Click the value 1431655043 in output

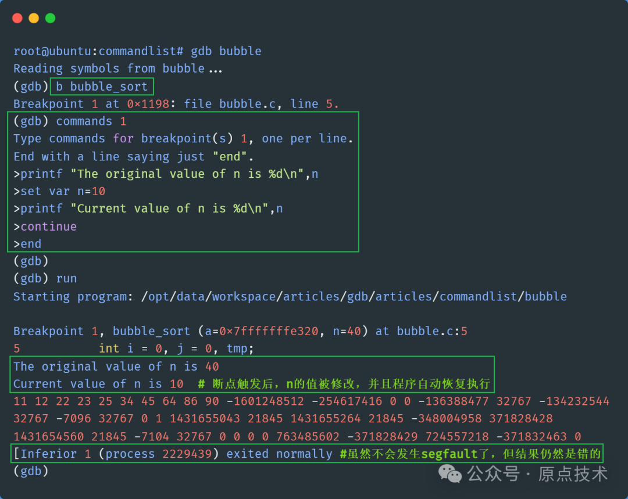pos(205,419)
